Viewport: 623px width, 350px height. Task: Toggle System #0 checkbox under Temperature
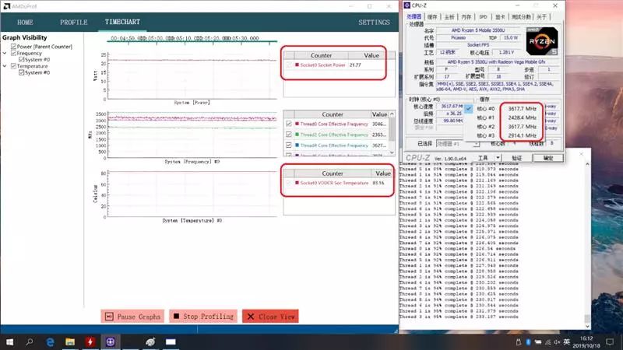coord(22,72)
